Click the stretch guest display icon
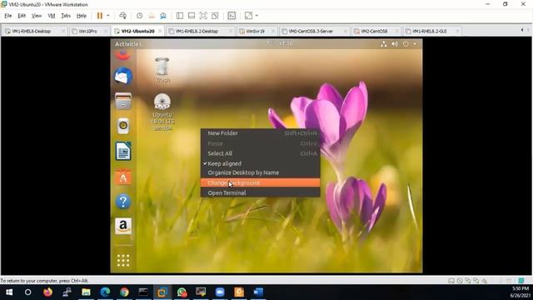533x300 pixels. (x=248, y=16)
